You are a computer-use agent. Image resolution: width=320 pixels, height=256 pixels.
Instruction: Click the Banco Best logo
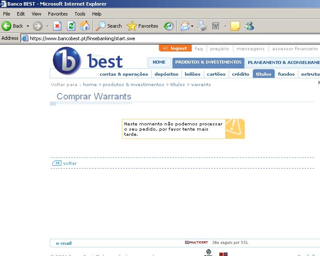[88, 61]
